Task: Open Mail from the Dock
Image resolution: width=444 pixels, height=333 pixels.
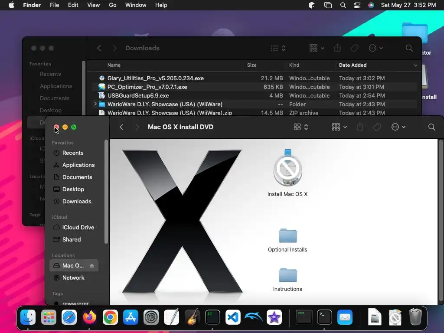Action: coord(345,317)
